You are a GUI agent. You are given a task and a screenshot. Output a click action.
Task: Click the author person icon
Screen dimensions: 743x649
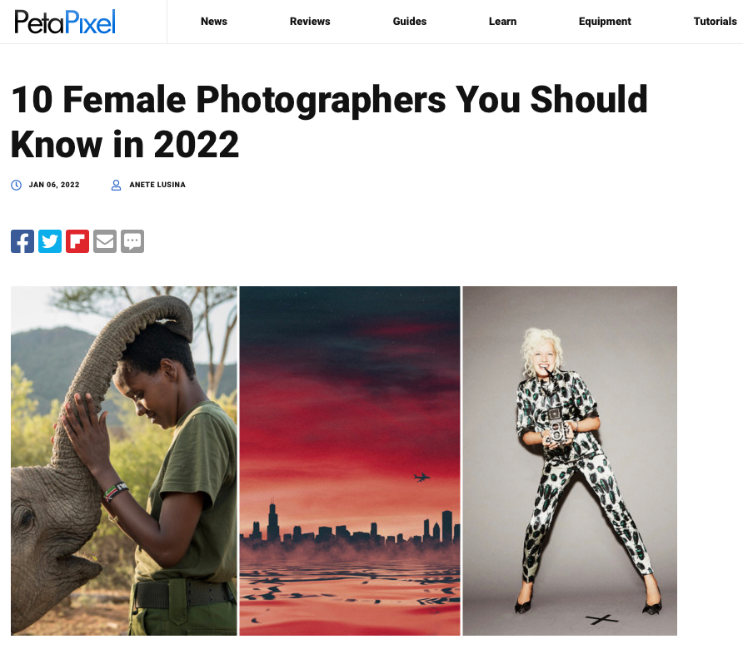(116, 185)
